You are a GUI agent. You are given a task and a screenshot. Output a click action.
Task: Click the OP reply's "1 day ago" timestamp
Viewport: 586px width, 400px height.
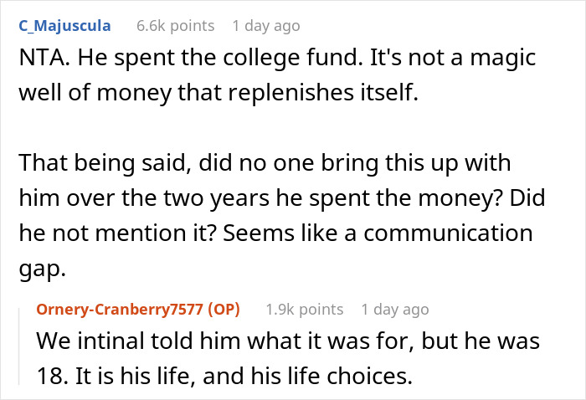click(394, 310)
